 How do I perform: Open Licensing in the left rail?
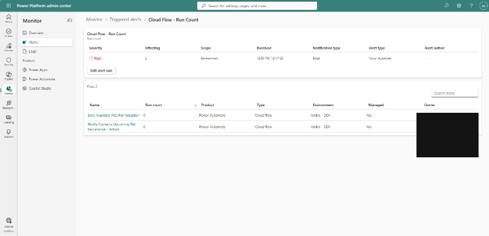(9, 119)
